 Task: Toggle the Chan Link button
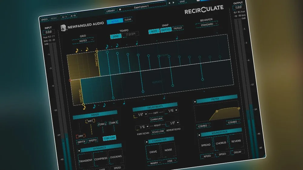click(157, 119)
